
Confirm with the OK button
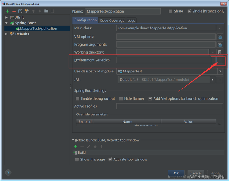click(x=176, y=173)
